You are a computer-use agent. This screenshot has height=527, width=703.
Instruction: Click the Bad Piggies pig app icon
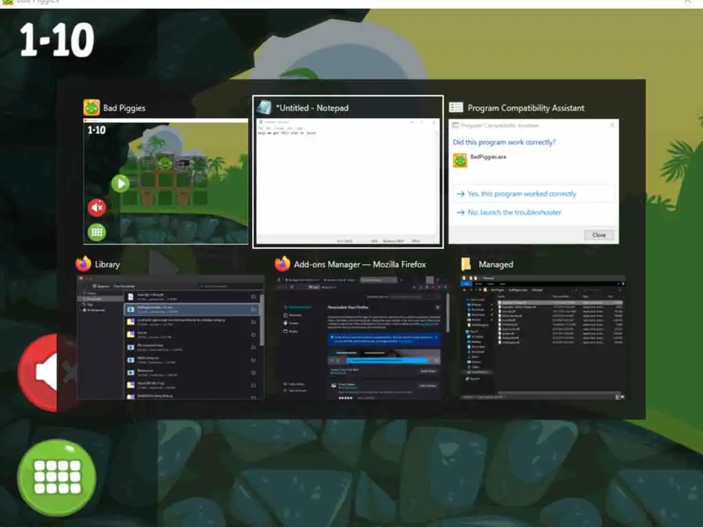click(91, 108)
